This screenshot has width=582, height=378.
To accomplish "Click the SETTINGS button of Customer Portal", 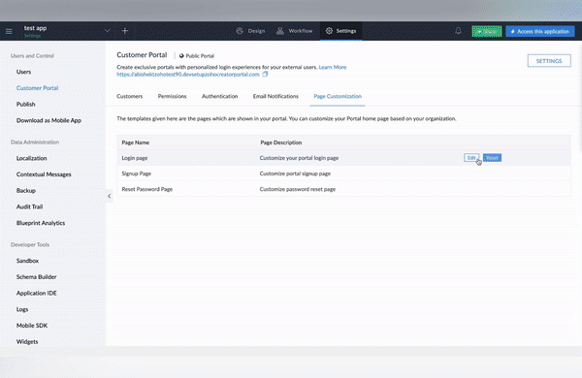I will (x=549, y=61).
